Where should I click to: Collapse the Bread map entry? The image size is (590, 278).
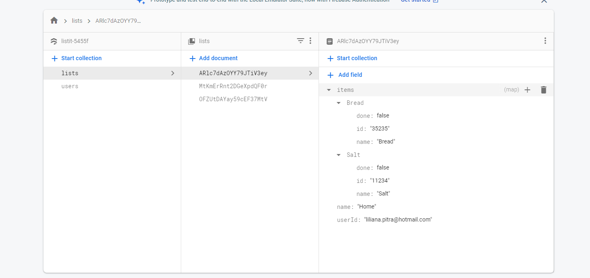pos(338,103)
